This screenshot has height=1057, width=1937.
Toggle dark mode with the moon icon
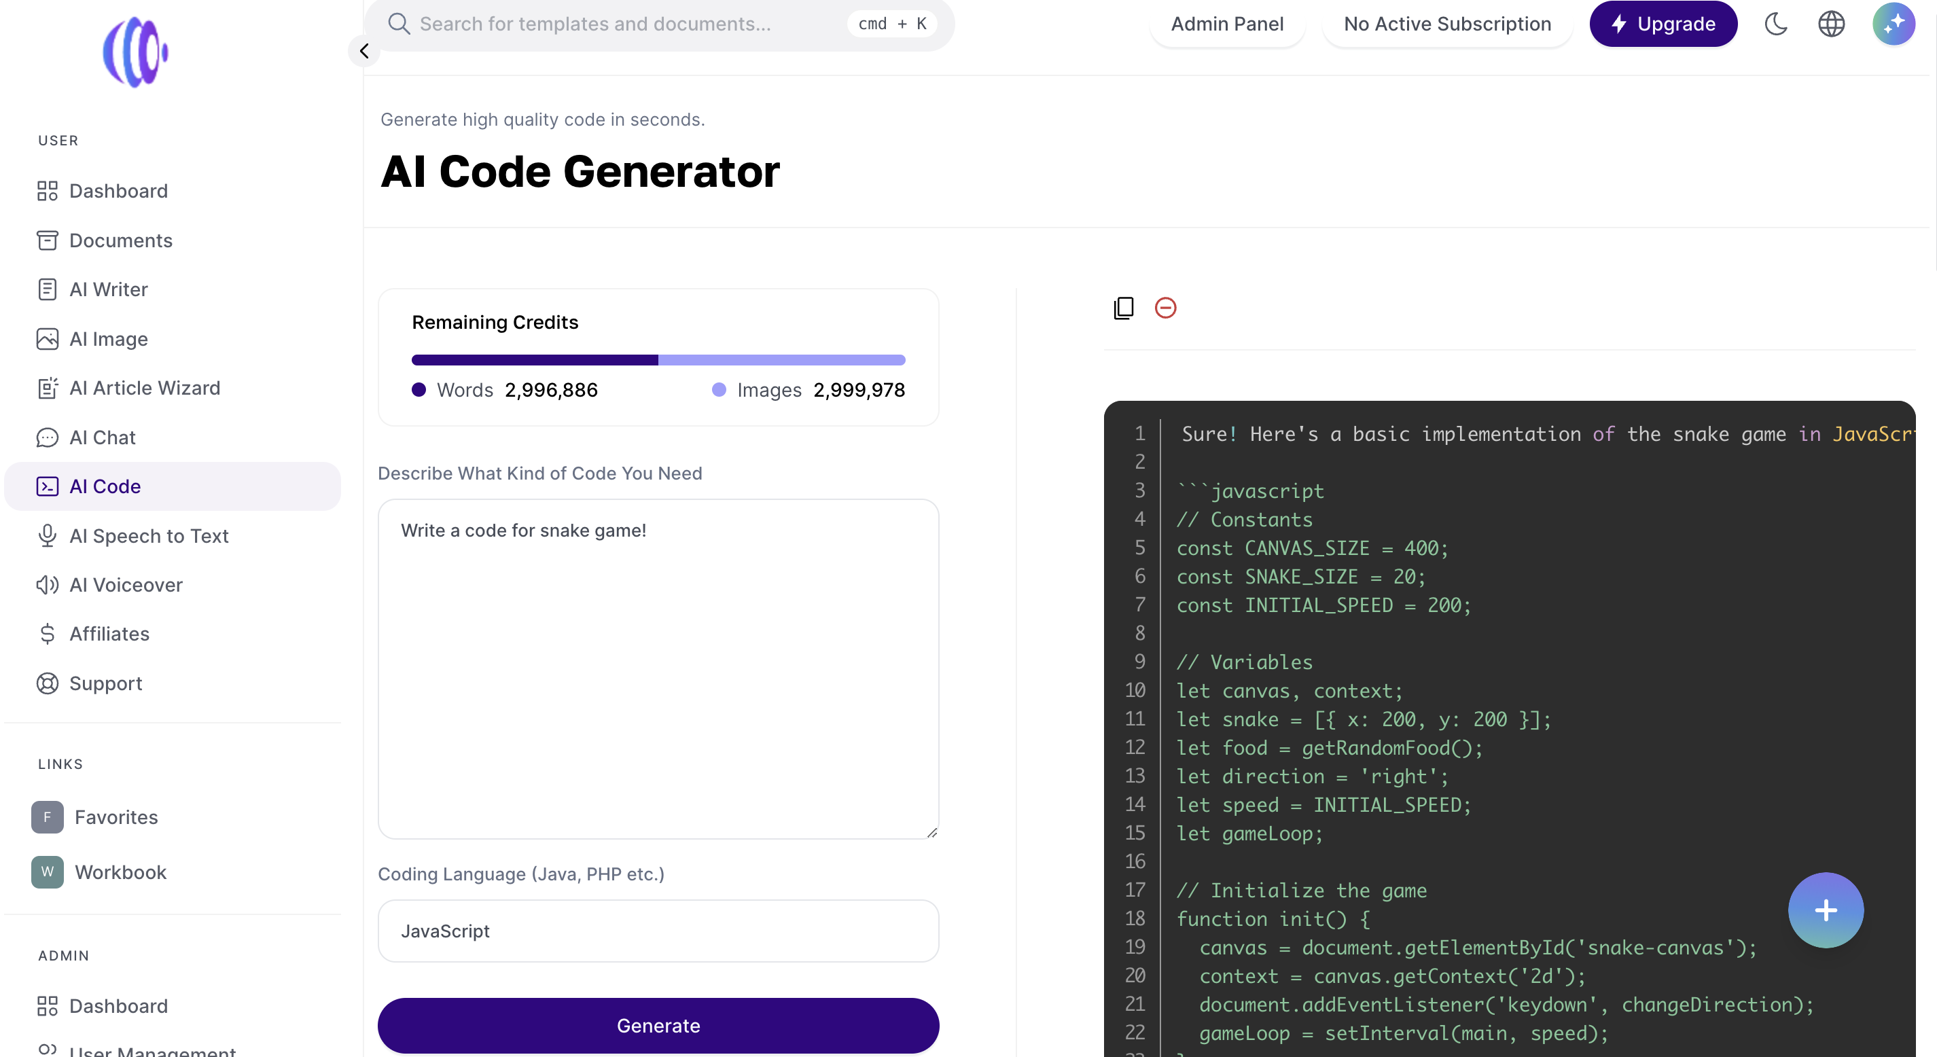click(x=1775, y=24)
